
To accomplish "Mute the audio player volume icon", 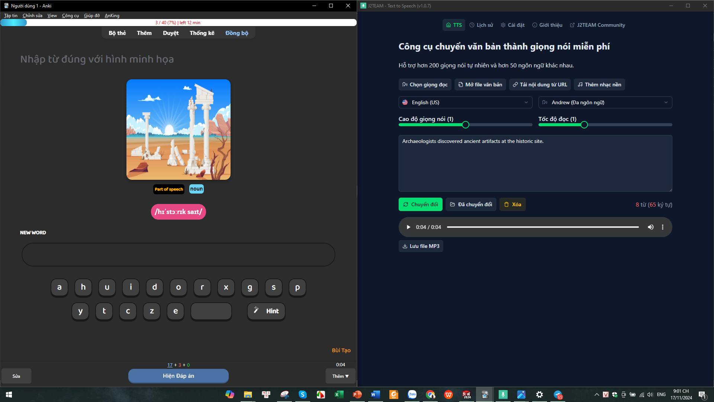I will 650,227.
